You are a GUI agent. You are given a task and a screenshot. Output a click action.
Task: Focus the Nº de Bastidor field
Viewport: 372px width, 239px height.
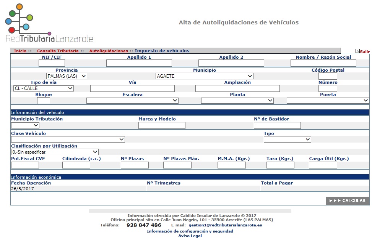[x=277, y=125]
